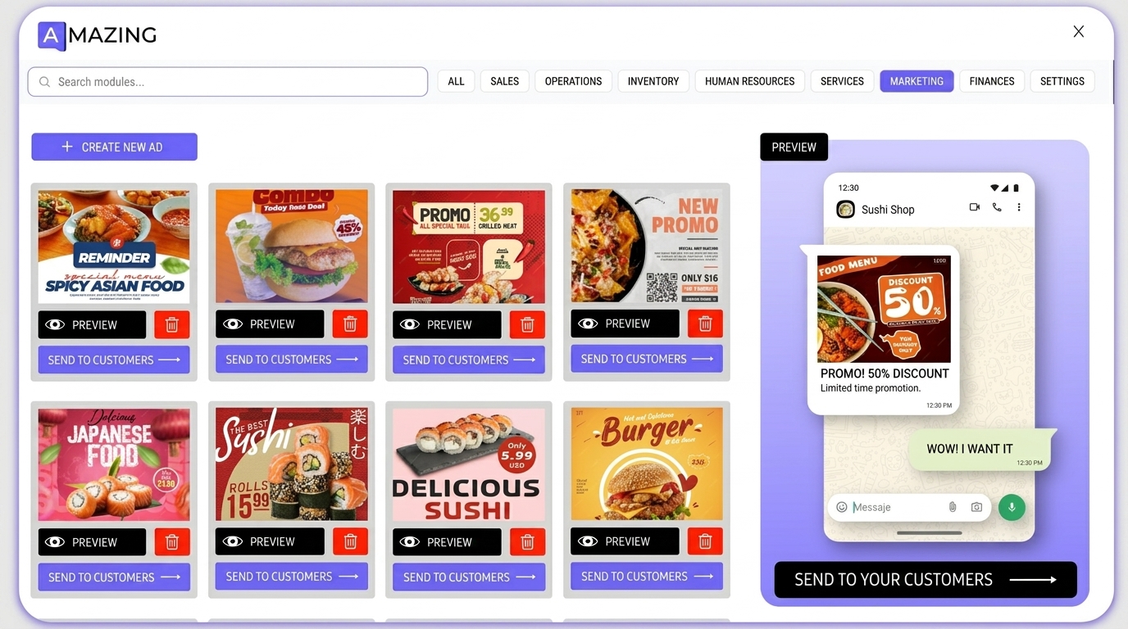Select the Japanese Food ad image
1128x629 pixels.
(114, 465)
